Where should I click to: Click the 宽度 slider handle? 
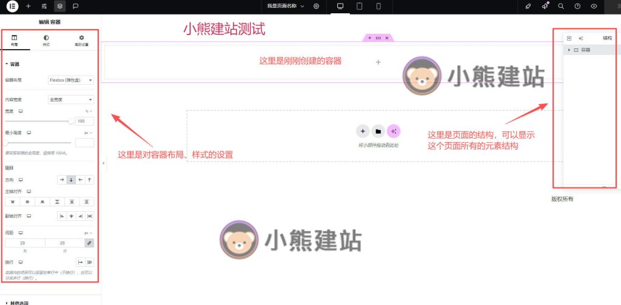point(71,121)
